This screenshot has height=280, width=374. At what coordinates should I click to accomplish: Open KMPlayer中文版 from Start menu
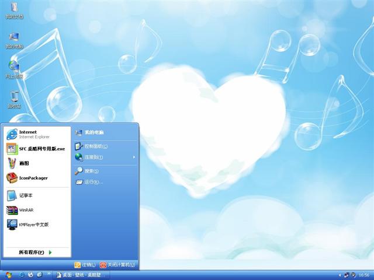point(33,224)
